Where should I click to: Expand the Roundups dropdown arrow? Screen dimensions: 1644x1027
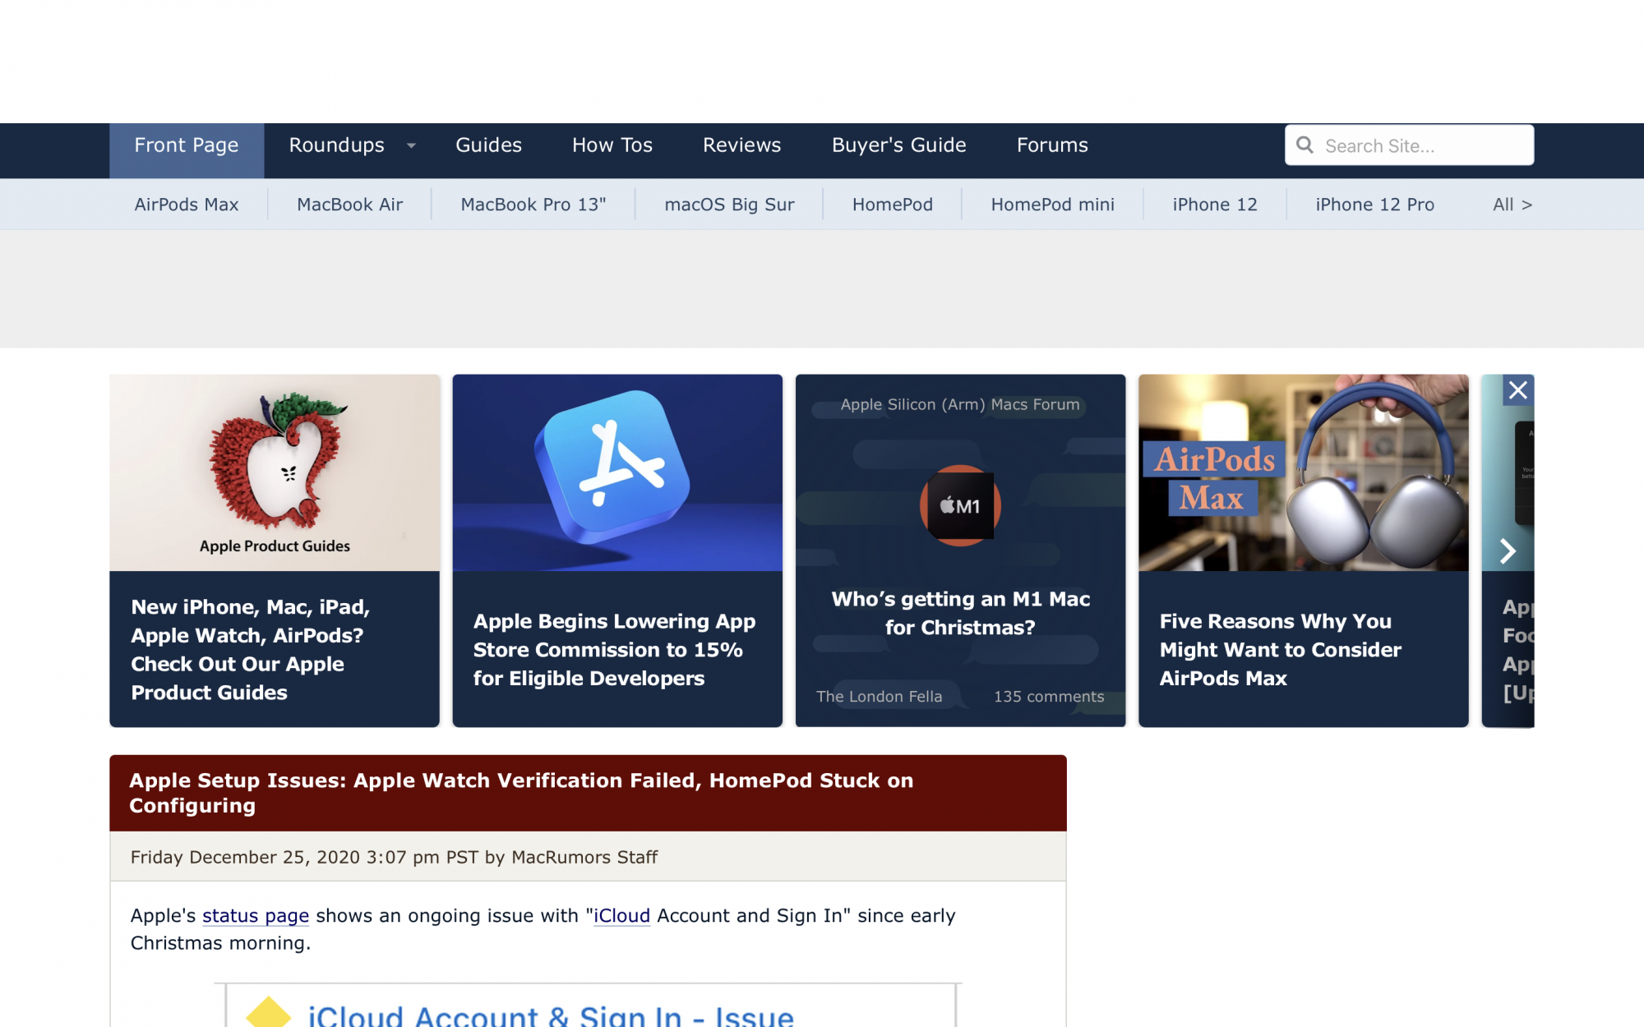pyautogui.click(x=411, y=146)
